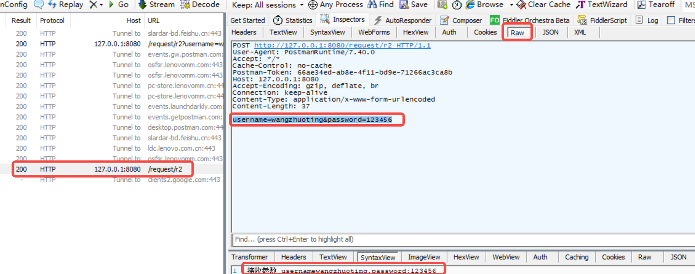This screenshot has height=274, width=695.
Task: Click the camera screenshot toolbar icon
Action: click(442, 5)
